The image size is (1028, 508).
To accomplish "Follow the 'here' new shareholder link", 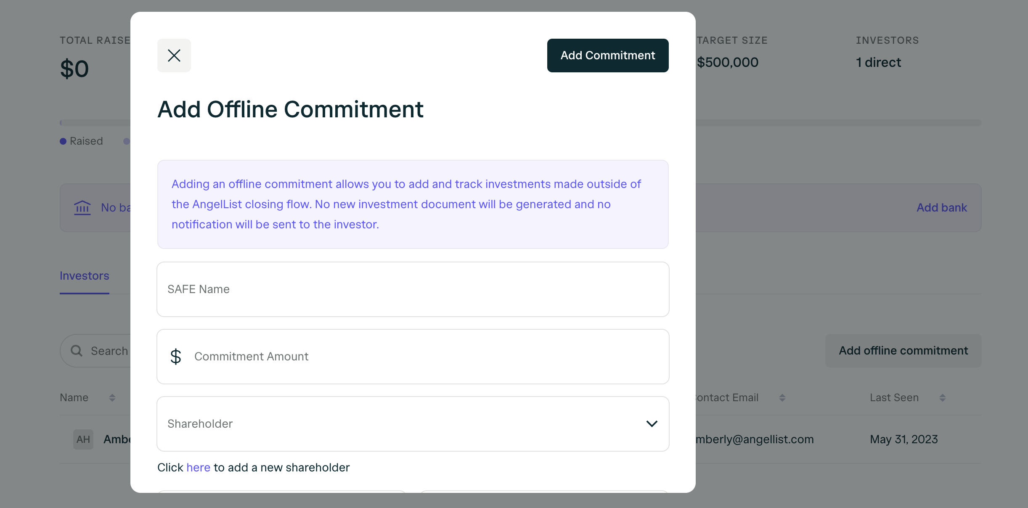I will (x=198, y=468).
